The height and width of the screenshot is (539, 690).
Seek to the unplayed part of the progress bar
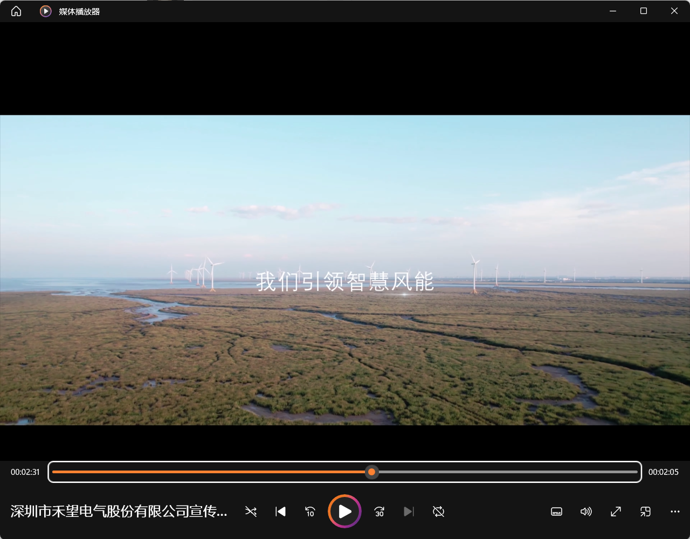[507, 472]
